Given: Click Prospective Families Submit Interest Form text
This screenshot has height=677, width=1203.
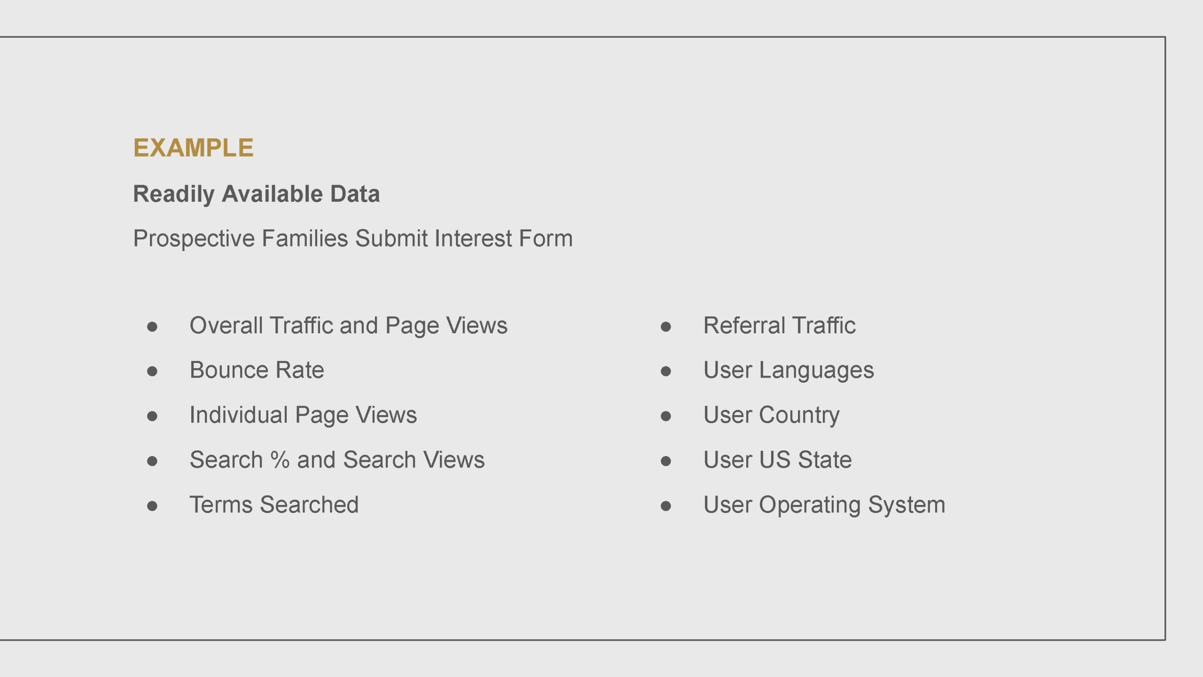Looking at the screenshot, I should (x=353, y=238).
